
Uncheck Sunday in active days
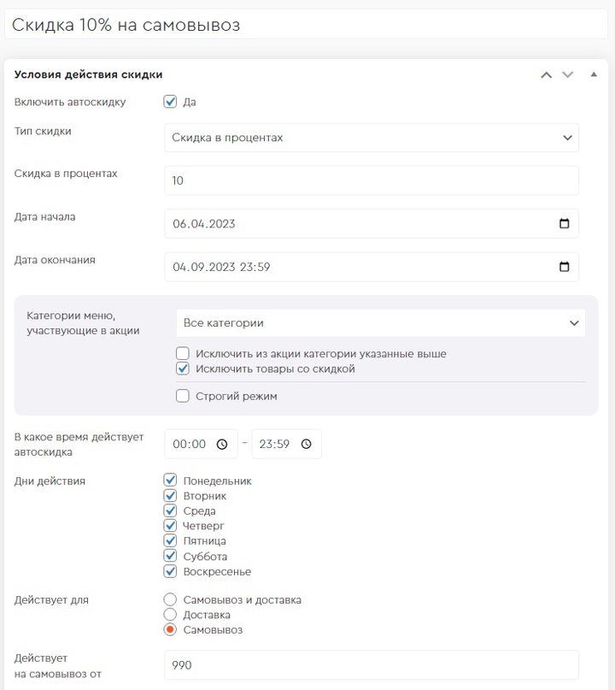click(x=170, y=571)
